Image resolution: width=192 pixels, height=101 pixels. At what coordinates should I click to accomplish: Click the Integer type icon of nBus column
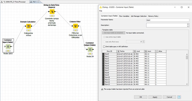pyautogui.click(x=157, y=51)
